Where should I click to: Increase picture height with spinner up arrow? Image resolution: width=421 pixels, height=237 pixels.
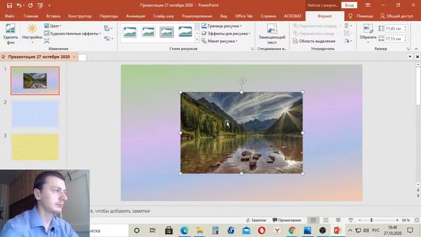(405, 27)
